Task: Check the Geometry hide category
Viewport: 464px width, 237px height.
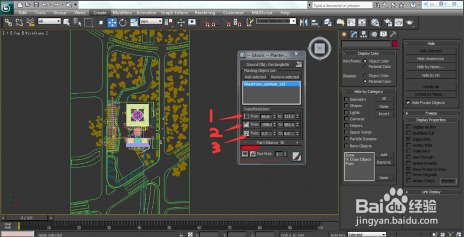Action: tap(346, 99)
